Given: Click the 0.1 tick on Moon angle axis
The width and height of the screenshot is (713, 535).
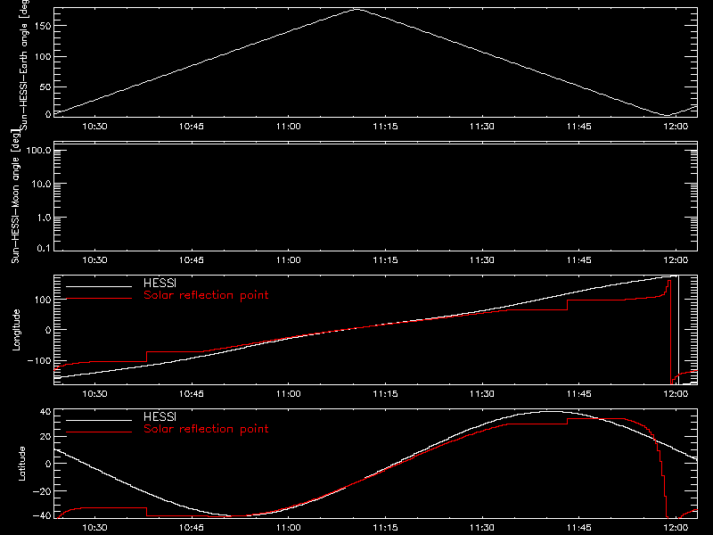Looking at the screenshot, I should pos(44,248).
